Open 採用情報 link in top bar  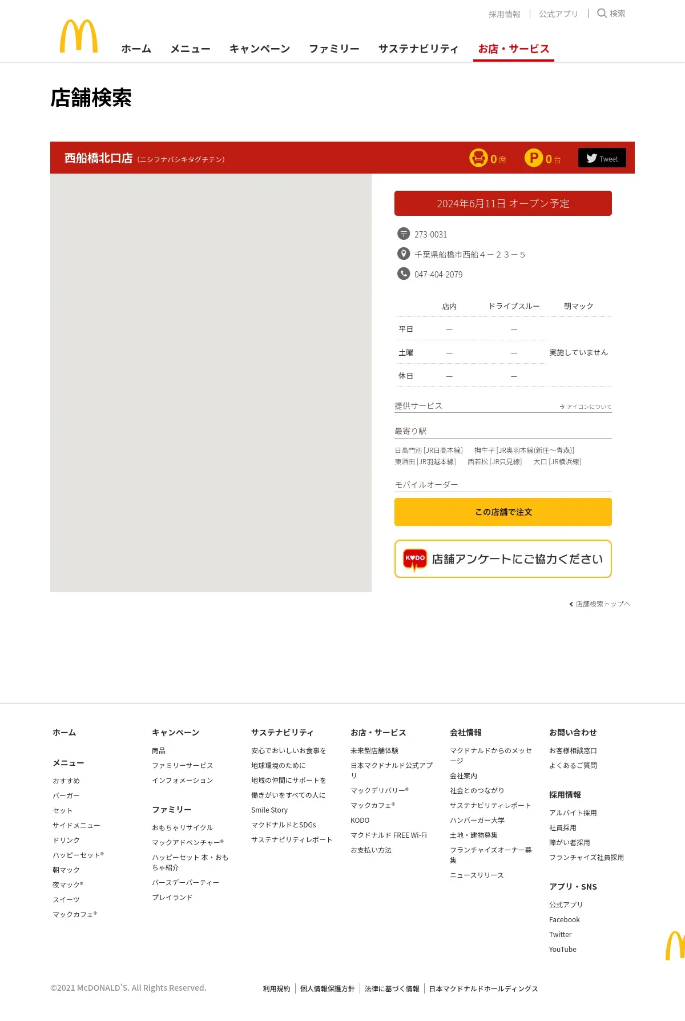505,14
